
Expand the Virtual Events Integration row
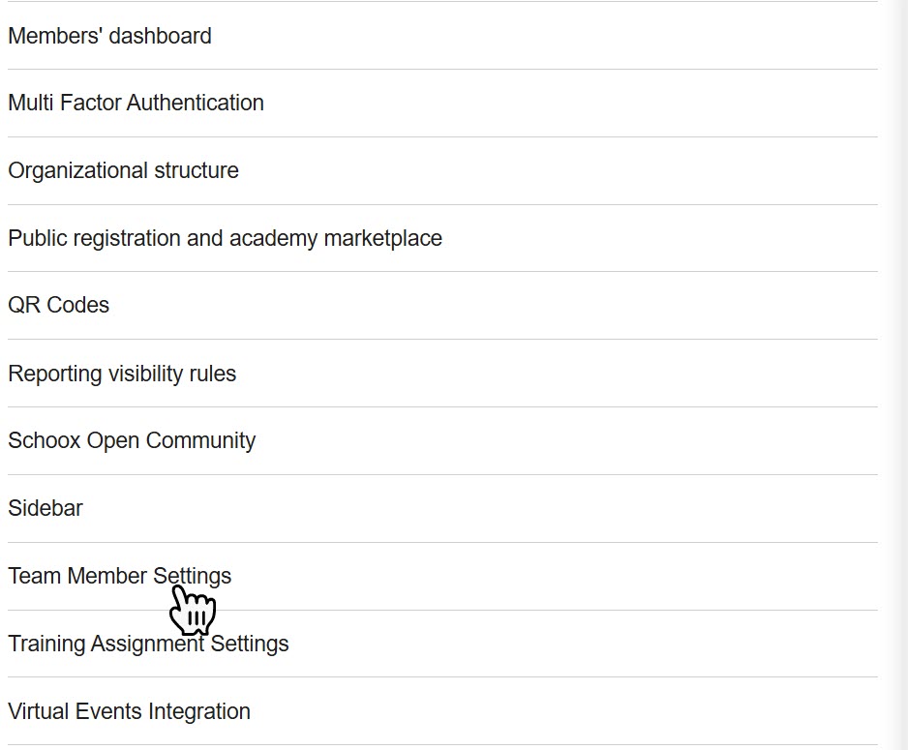point(129,711)
